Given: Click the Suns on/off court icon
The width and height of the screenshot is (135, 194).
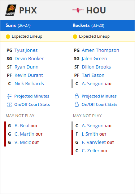Looking at the screenshot, I should pos(9,105).
